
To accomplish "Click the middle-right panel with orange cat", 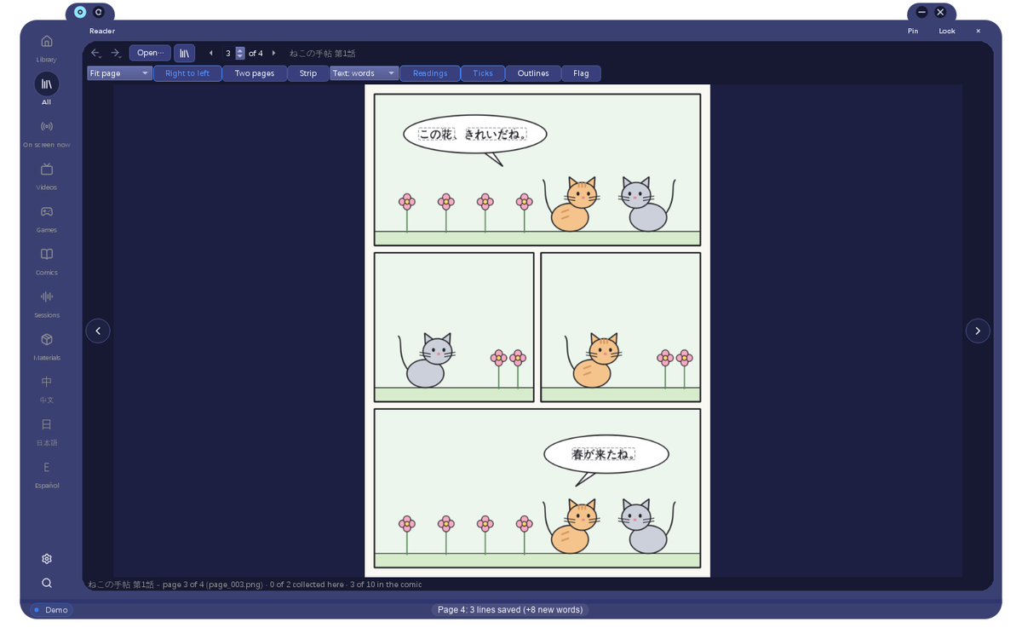I will 621,327.
